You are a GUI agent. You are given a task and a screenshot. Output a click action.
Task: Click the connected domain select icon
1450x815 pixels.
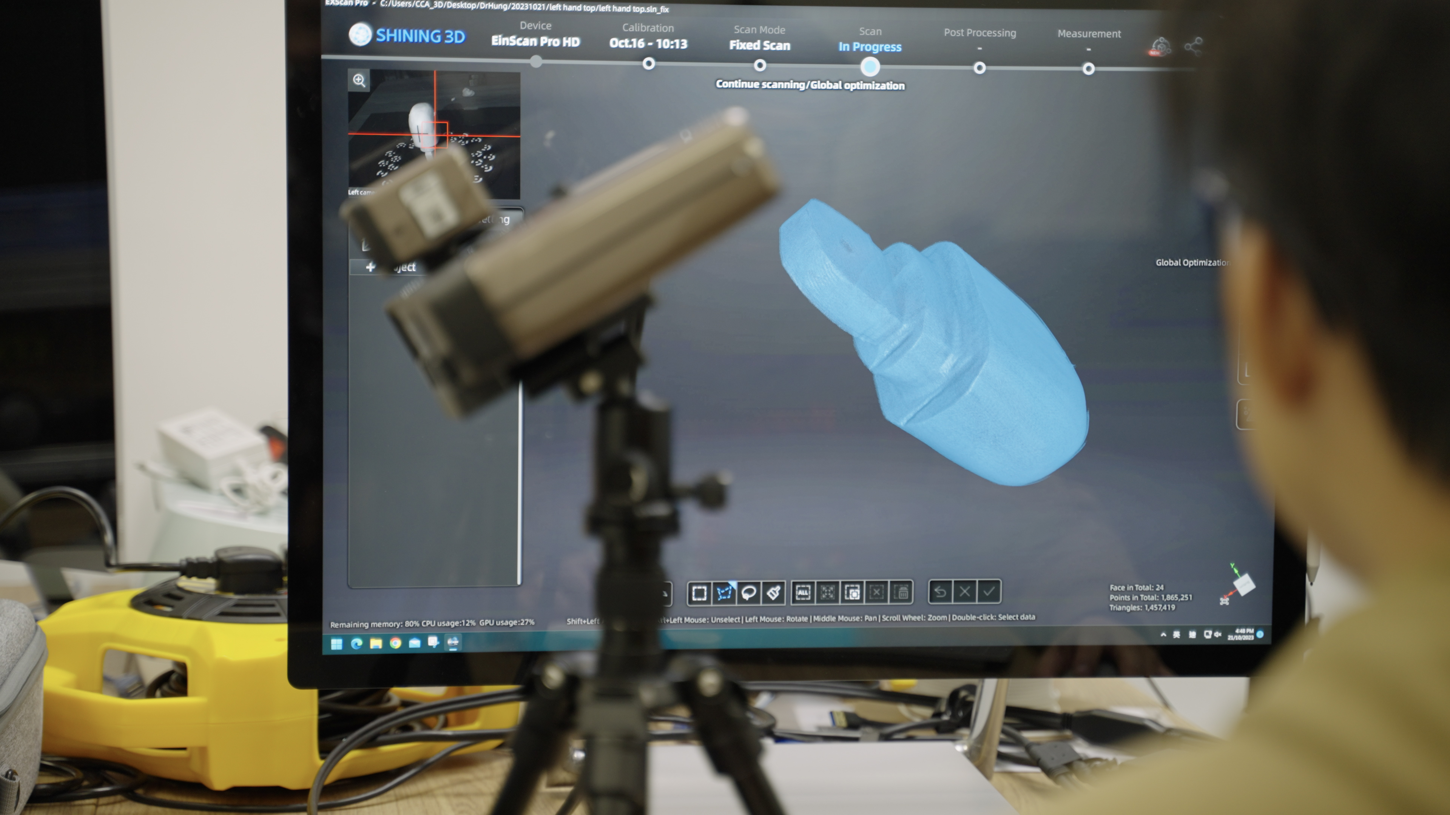pos(827,592)
